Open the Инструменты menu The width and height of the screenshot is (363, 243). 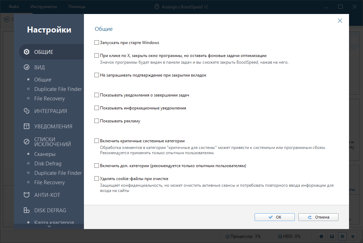[x=43, y=7]
